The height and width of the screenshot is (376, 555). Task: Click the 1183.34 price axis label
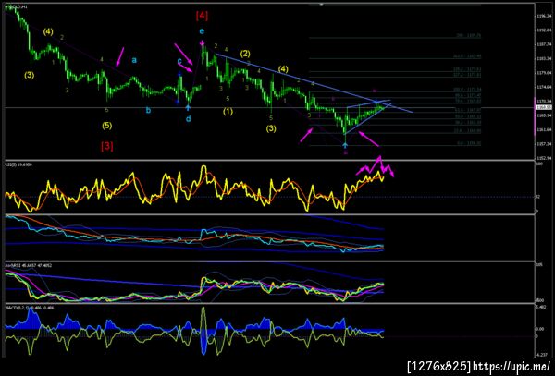[543, 58]
